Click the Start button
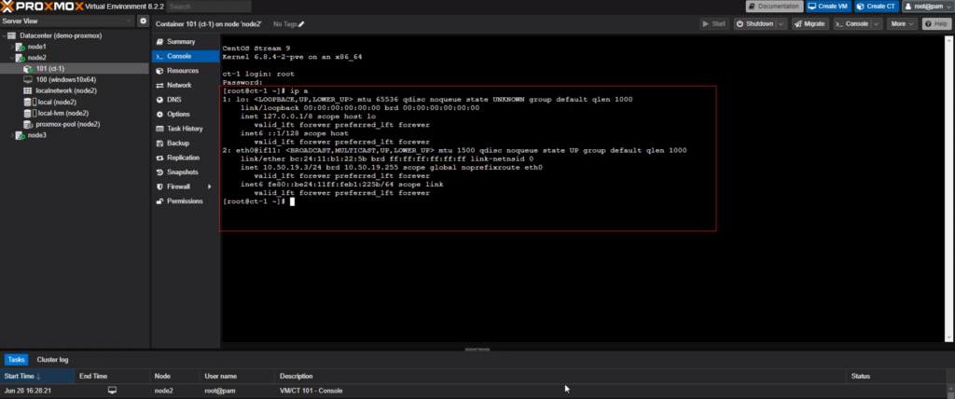The image size is (955, 399). pyautogui.click(x=713, y=23)
